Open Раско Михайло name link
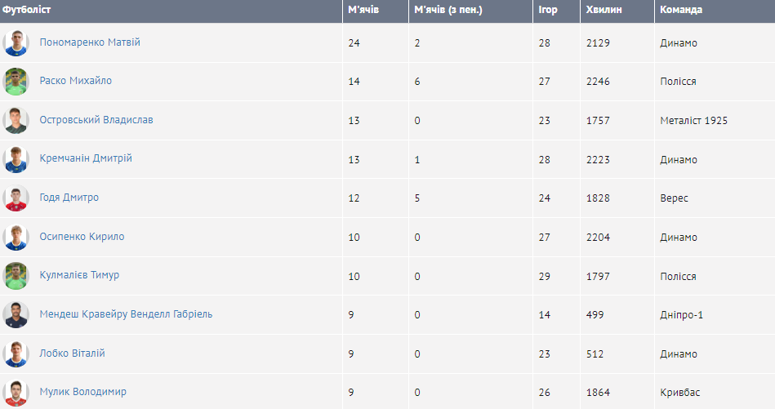The height and width of the screenshot is (409, 775). click(x=76, y=82)
